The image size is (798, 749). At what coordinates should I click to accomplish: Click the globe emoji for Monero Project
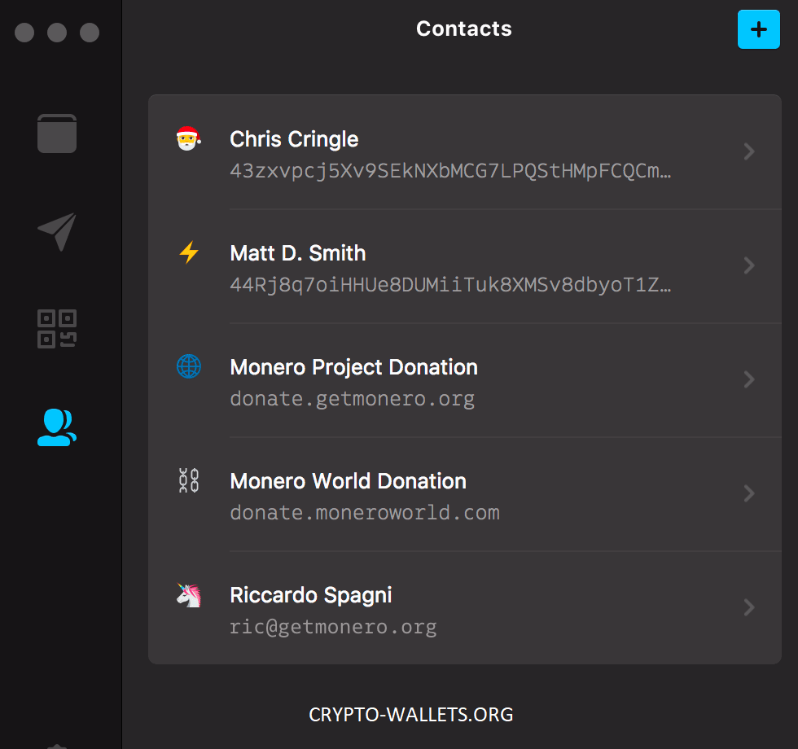[x=189, y=366]
